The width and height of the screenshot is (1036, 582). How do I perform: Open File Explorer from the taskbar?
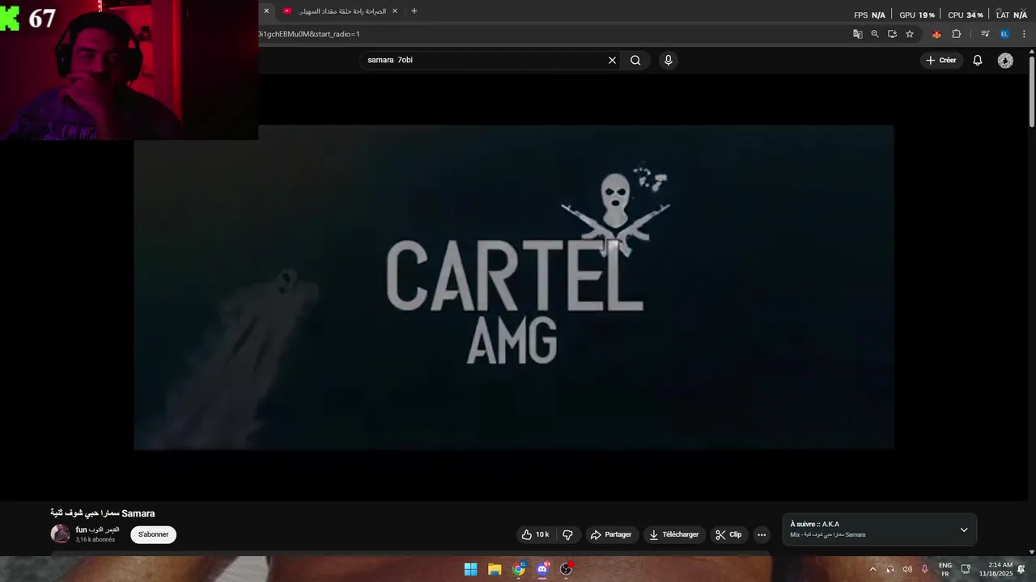[495, 569]
